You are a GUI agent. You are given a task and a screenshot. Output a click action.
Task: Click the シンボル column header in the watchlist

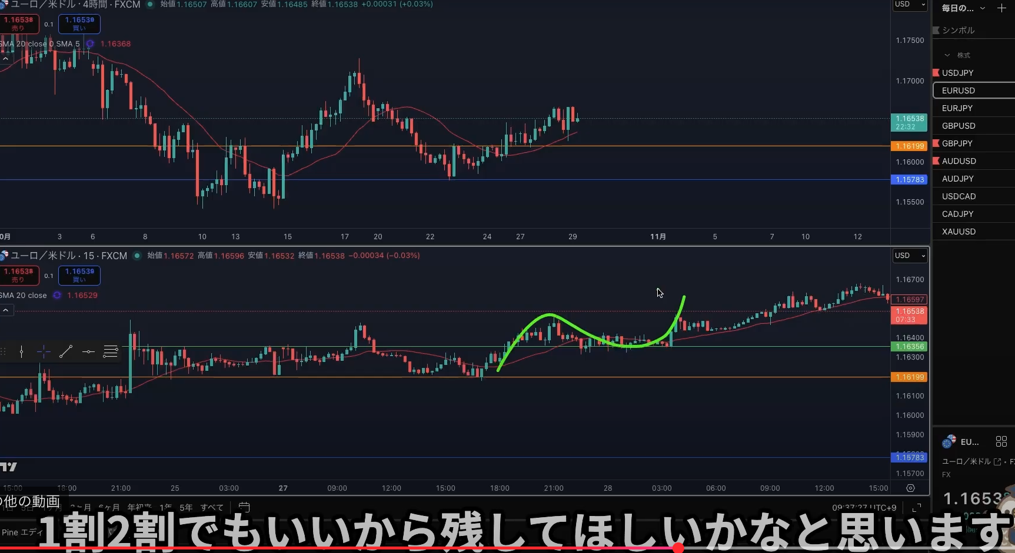pyautogui.click(x=958, y=31)
